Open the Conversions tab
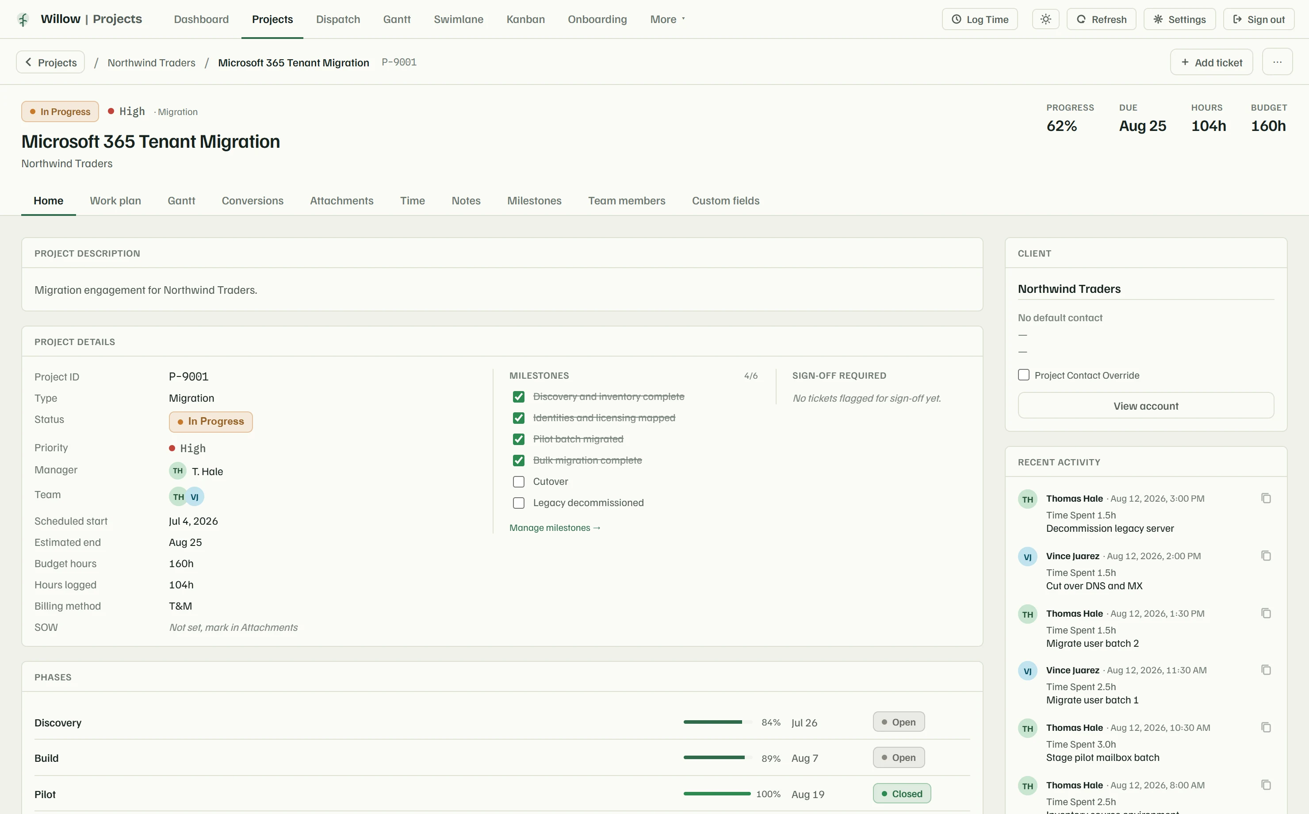This screenshot has height=814, width=1309. point(253,201)
